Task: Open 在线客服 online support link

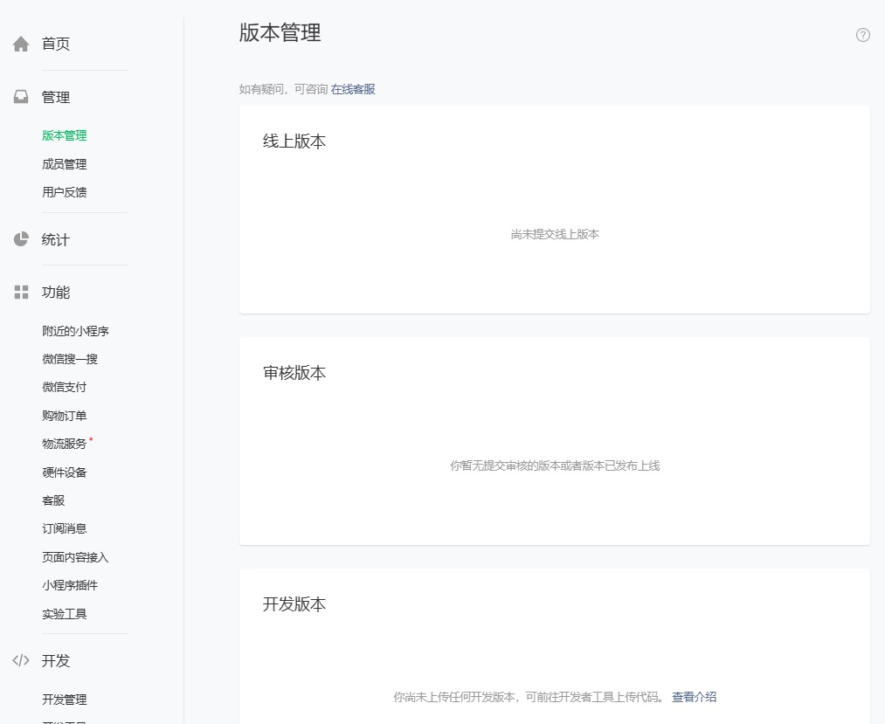Action: pos(353,89)
